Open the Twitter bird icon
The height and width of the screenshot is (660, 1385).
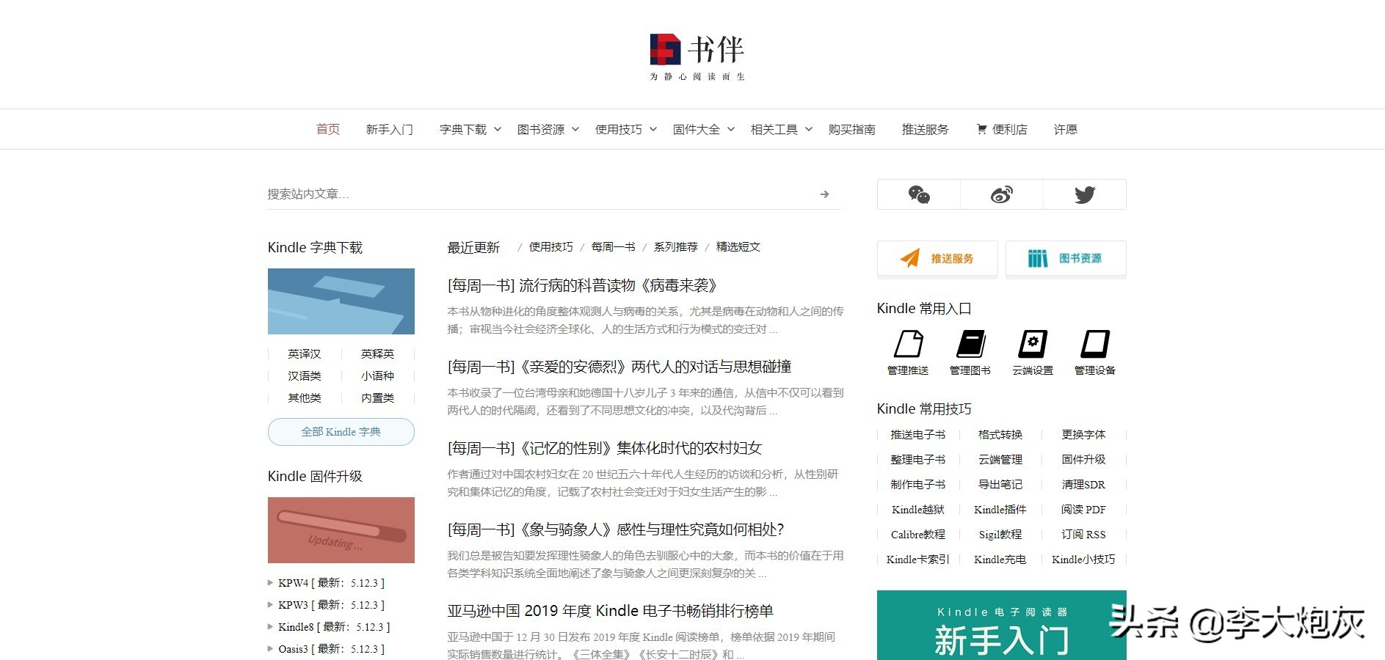(x=1085, y=194)
